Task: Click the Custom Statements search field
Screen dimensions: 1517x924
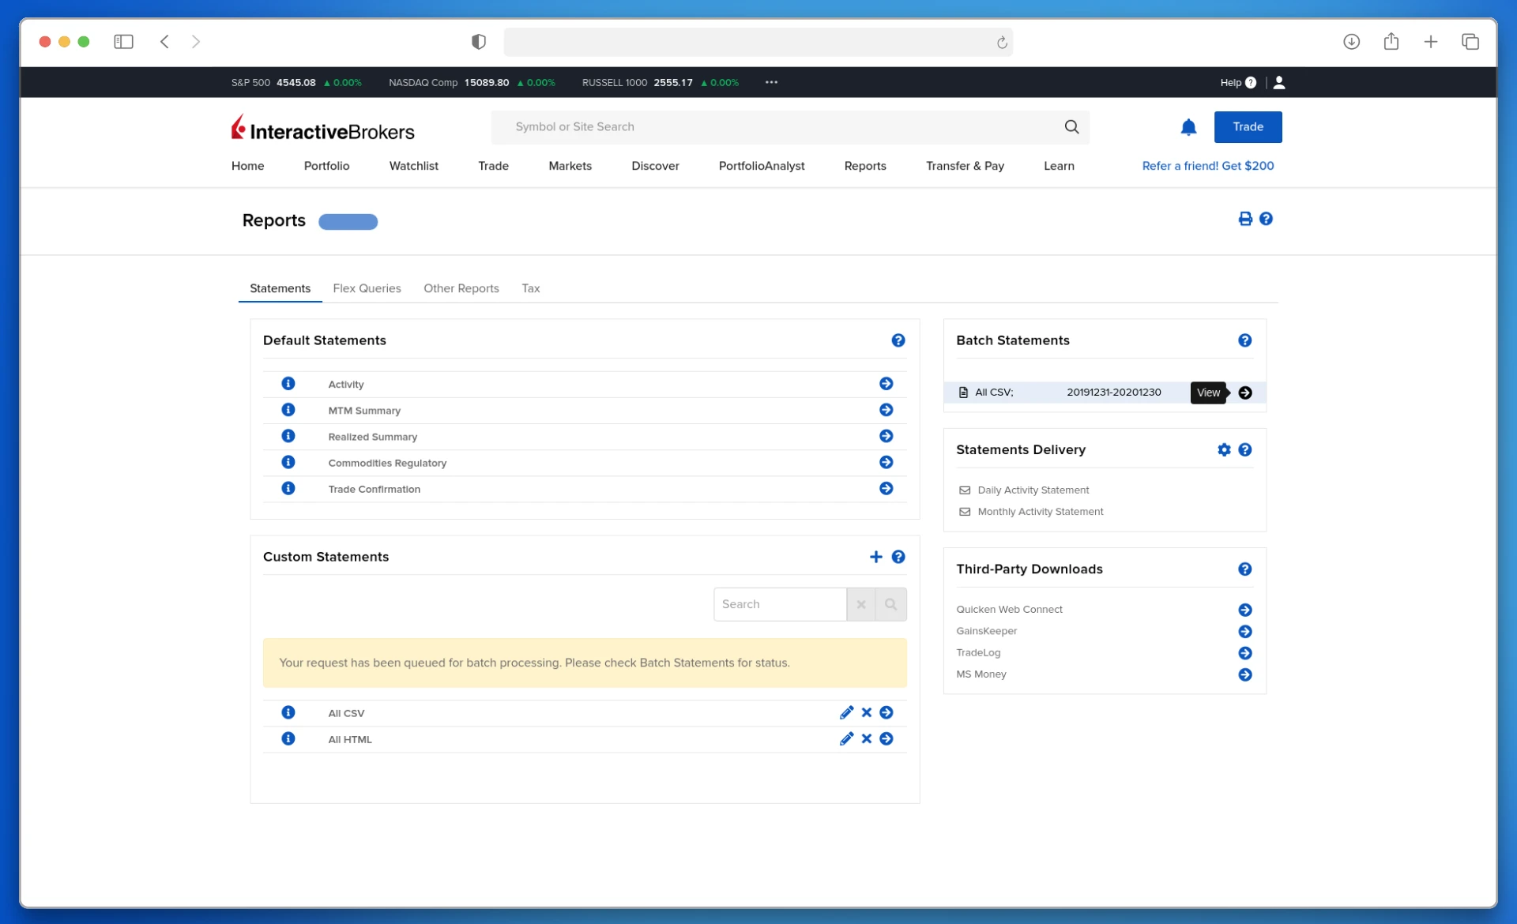Action: (x=779, y=604)
